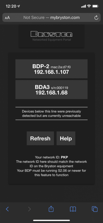
Task: Tap the cellular signal bars
Action: click(84, 6)
